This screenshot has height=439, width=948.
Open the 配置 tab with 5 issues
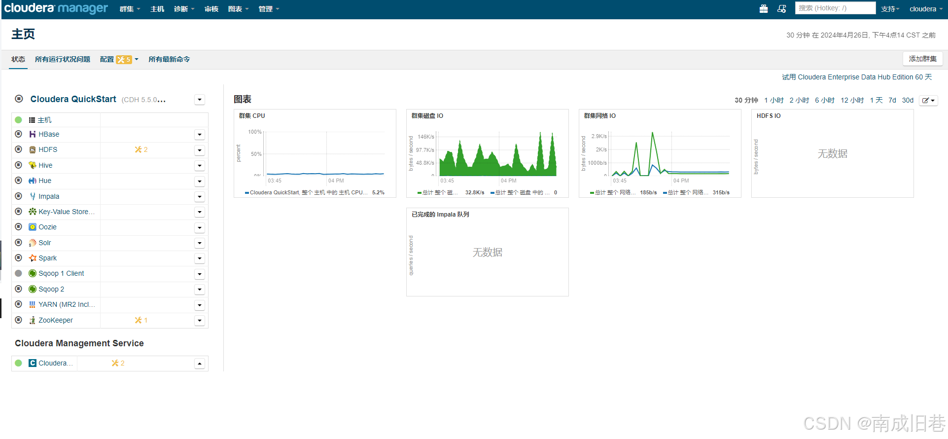[119, 59]
